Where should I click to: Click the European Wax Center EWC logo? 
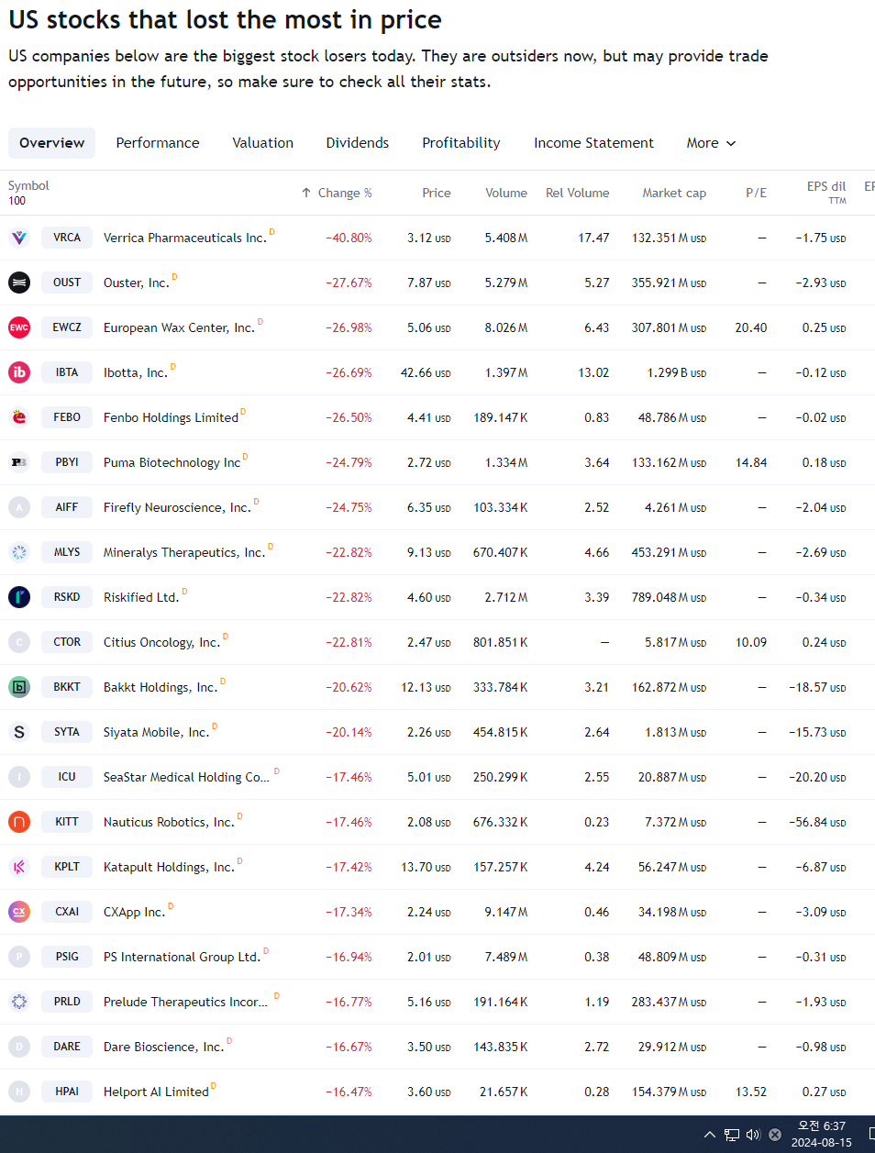click(x=19, y=327)
